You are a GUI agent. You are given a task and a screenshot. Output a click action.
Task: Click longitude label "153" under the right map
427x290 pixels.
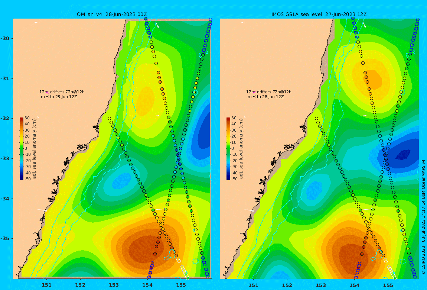point(321,285)
